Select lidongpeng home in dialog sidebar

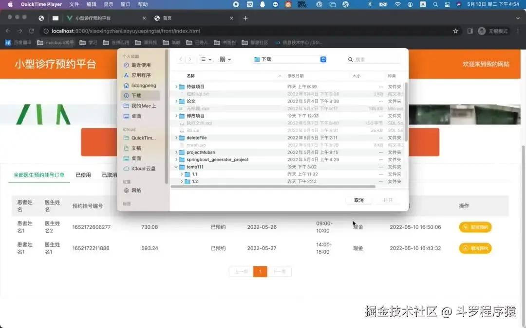(x=140, y=86)
